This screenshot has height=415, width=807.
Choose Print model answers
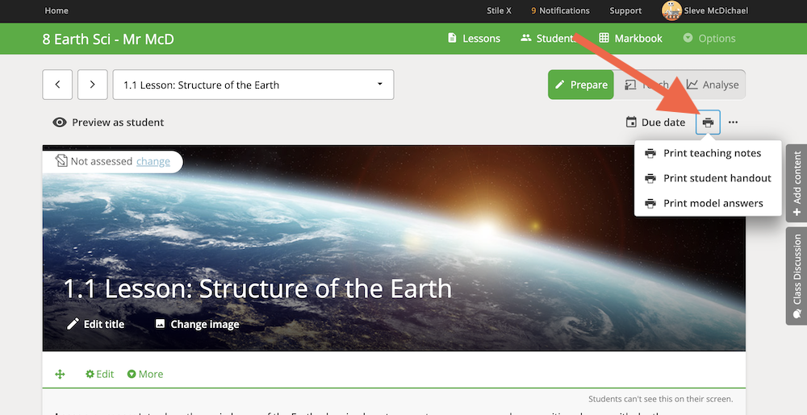708,203
